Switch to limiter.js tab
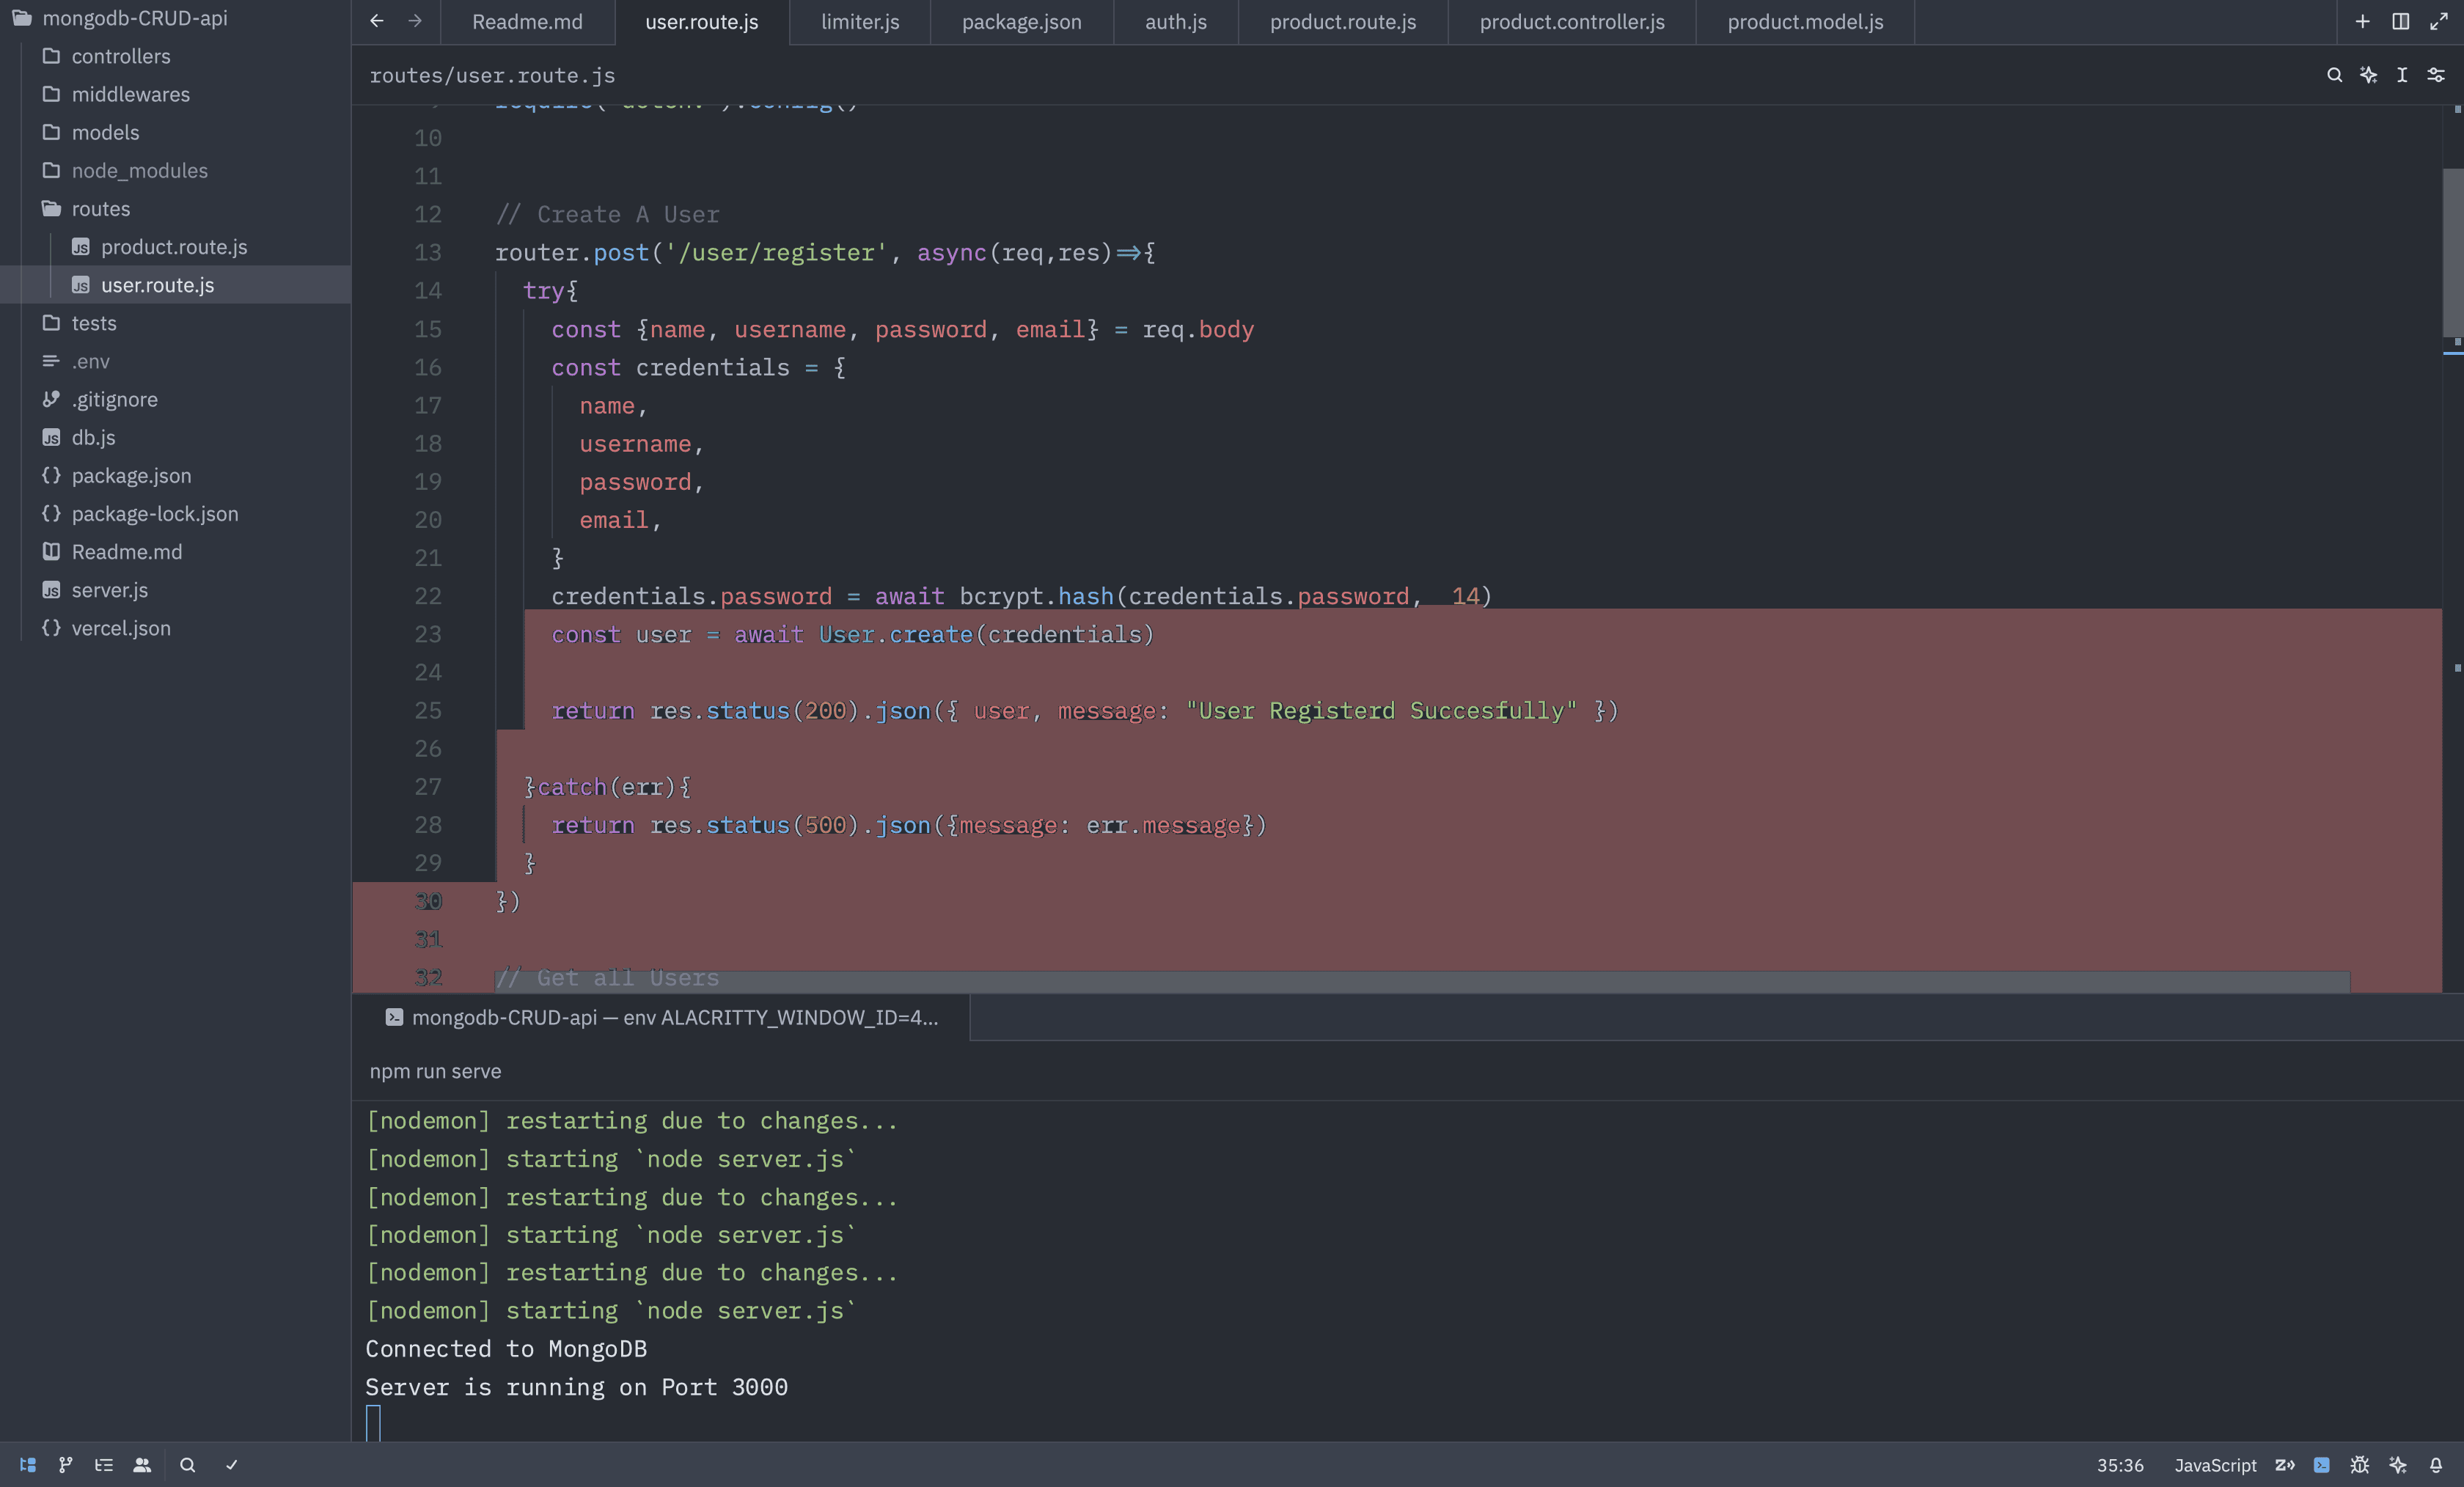The height and width of the screenshot is (1487, 2464). point(860,22)
